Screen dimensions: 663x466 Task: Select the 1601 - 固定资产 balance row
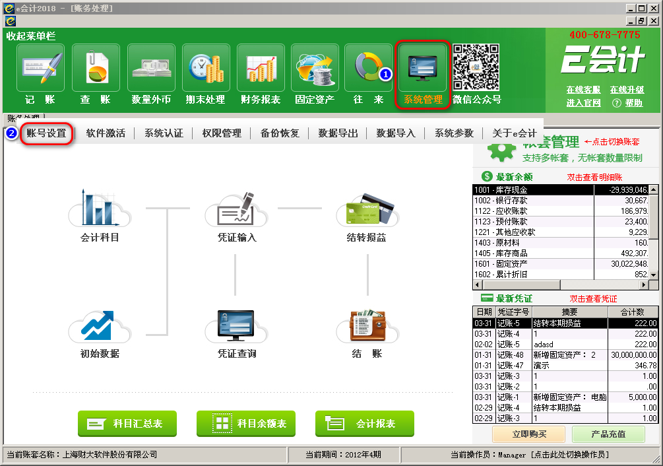(x=561, y=264)
